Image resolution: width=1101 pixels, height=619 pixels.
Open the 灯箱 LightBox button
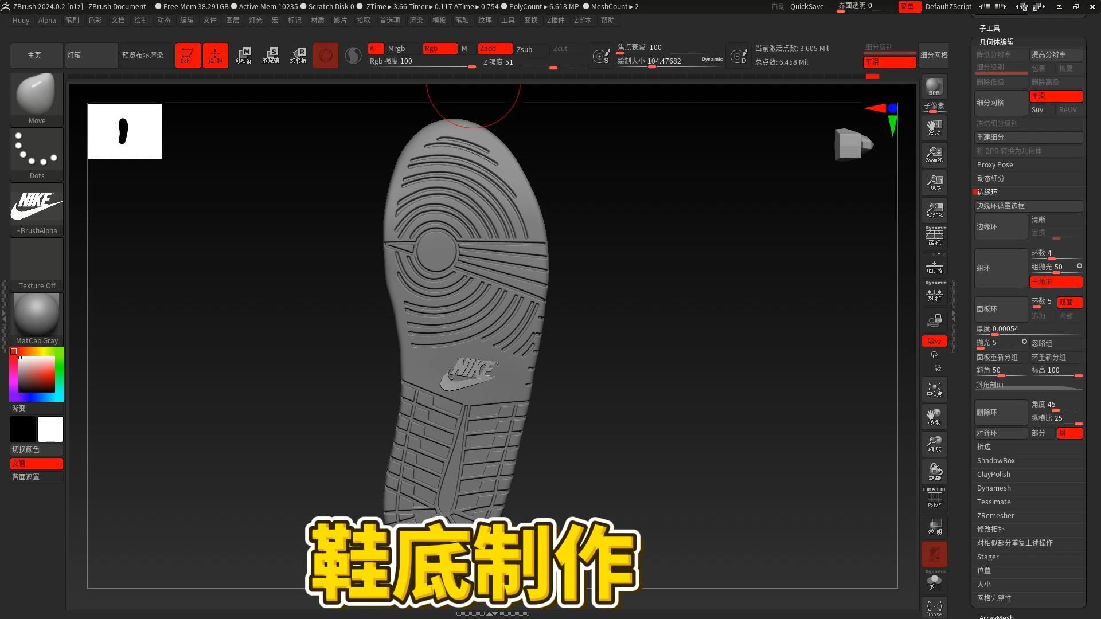point(92,56)
